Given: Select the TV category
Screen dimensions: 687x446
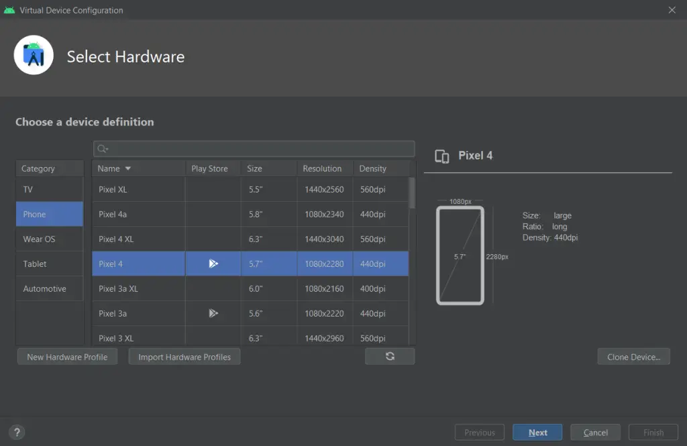Looking at the screenshot, I should [50, 189].
